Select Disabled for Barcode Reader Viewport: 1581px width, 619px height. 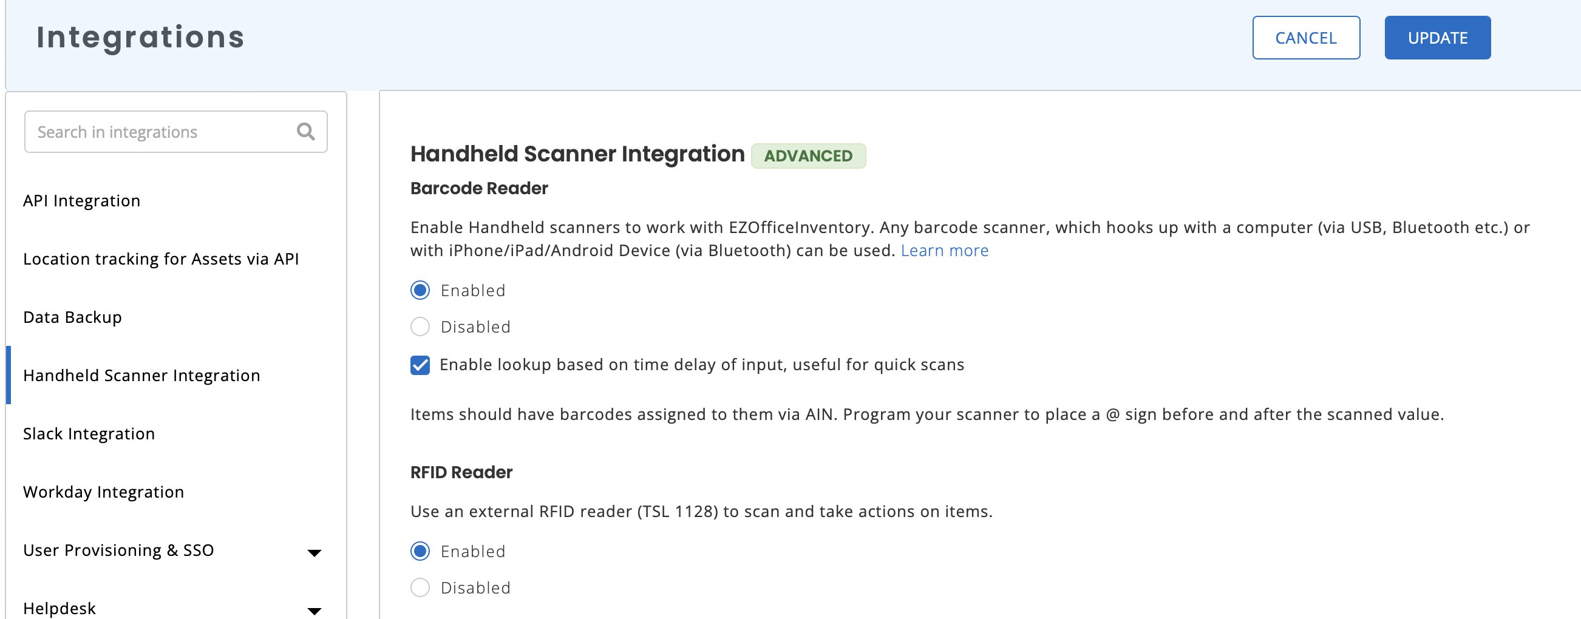click(x=420, y=326)
